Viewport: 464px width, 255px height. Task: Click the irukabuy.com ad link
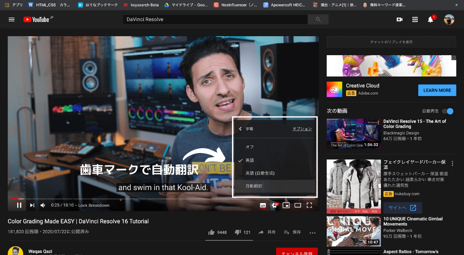pyautogui.click(x=407, y=194)
